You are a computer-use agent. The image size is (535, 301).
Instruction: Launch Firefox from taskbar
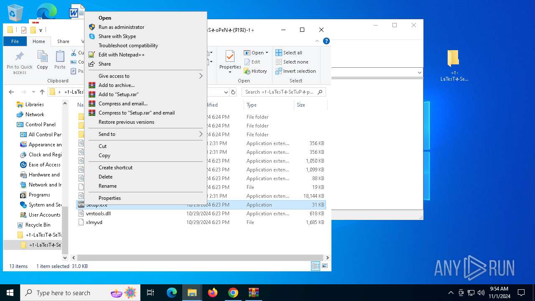213,293
